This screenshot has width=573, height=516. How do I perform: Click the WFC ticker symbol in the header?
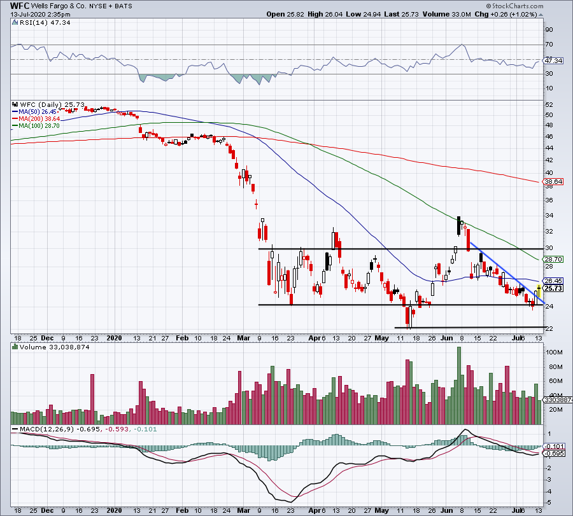(20, 6)
